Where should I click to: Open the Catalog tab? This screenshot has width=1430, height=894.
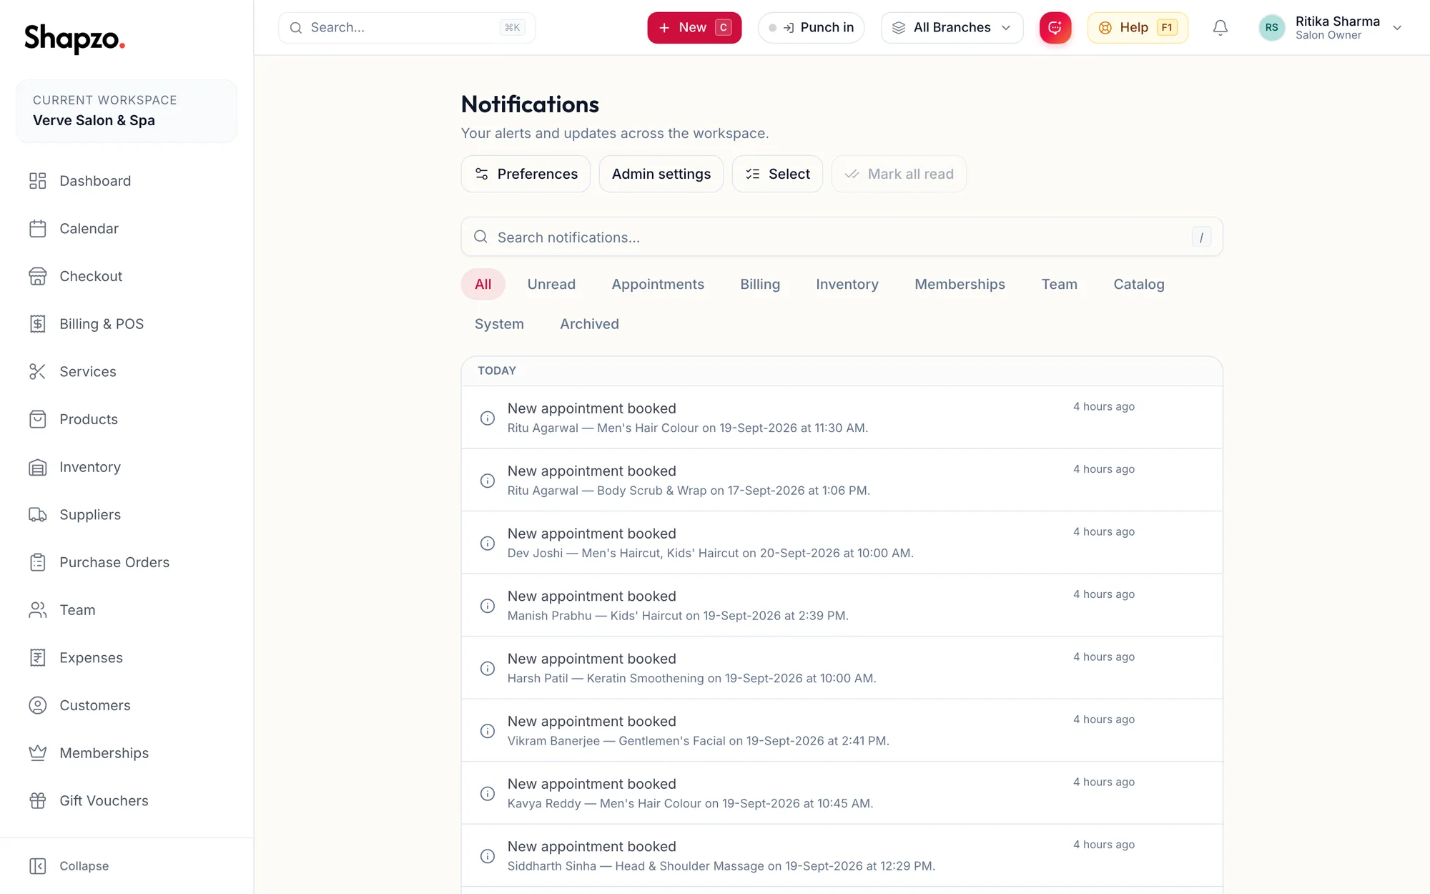(x=1139, y=285)
